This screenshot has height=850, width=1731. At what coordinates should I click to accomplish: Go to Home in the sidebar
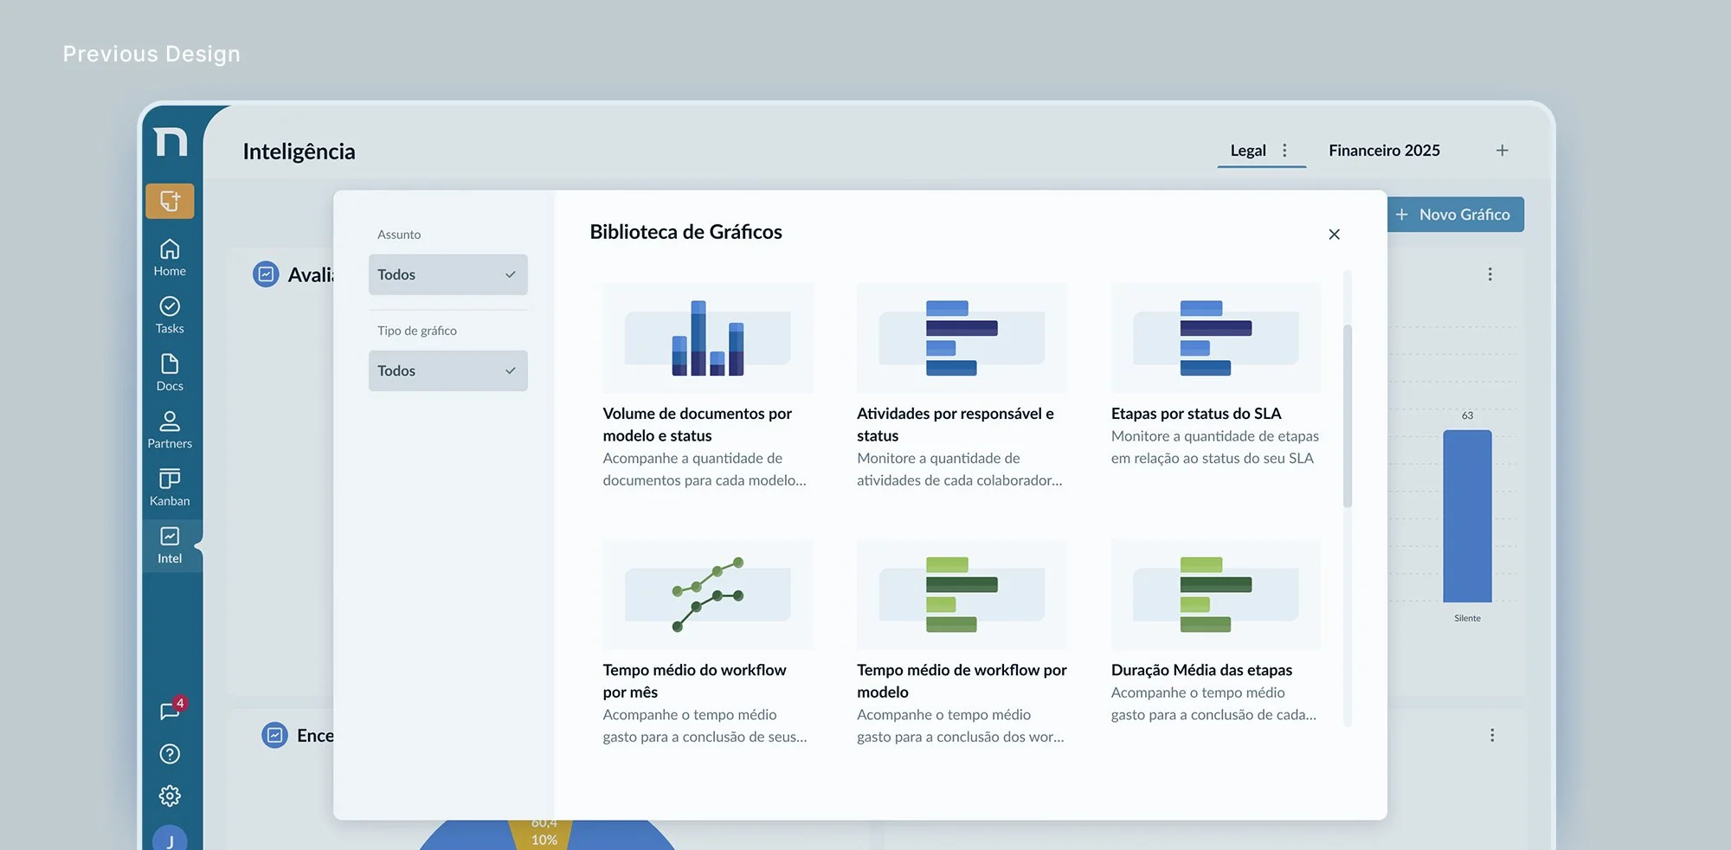tap(170, 258)
